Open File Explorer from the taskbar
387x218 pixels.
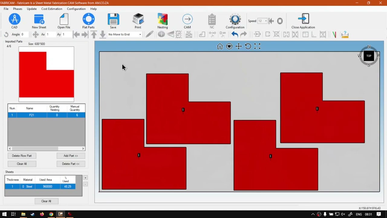click(23, 214)
